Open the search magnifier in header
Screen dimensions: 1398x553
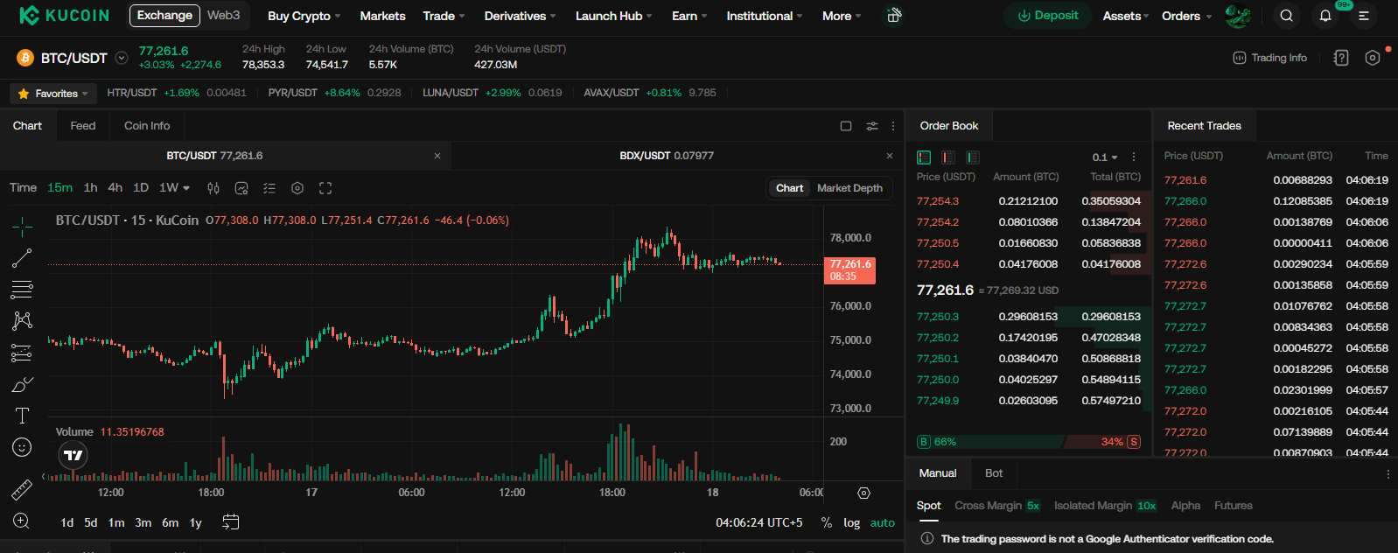tap(1286, 16)
